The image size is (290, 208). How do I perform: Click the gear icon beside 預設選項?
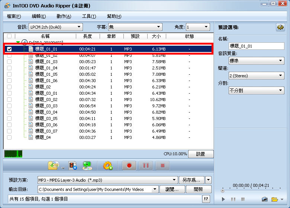click(x=280, y=27)
